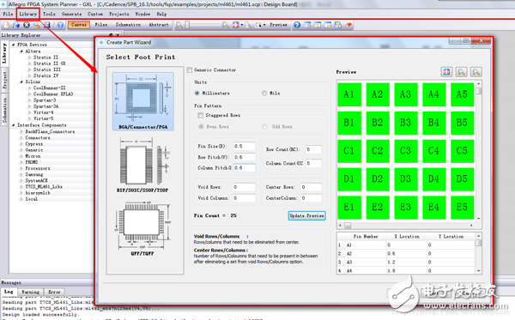
Task: Click the A2 row in pin table
Action: click(406, 254)
